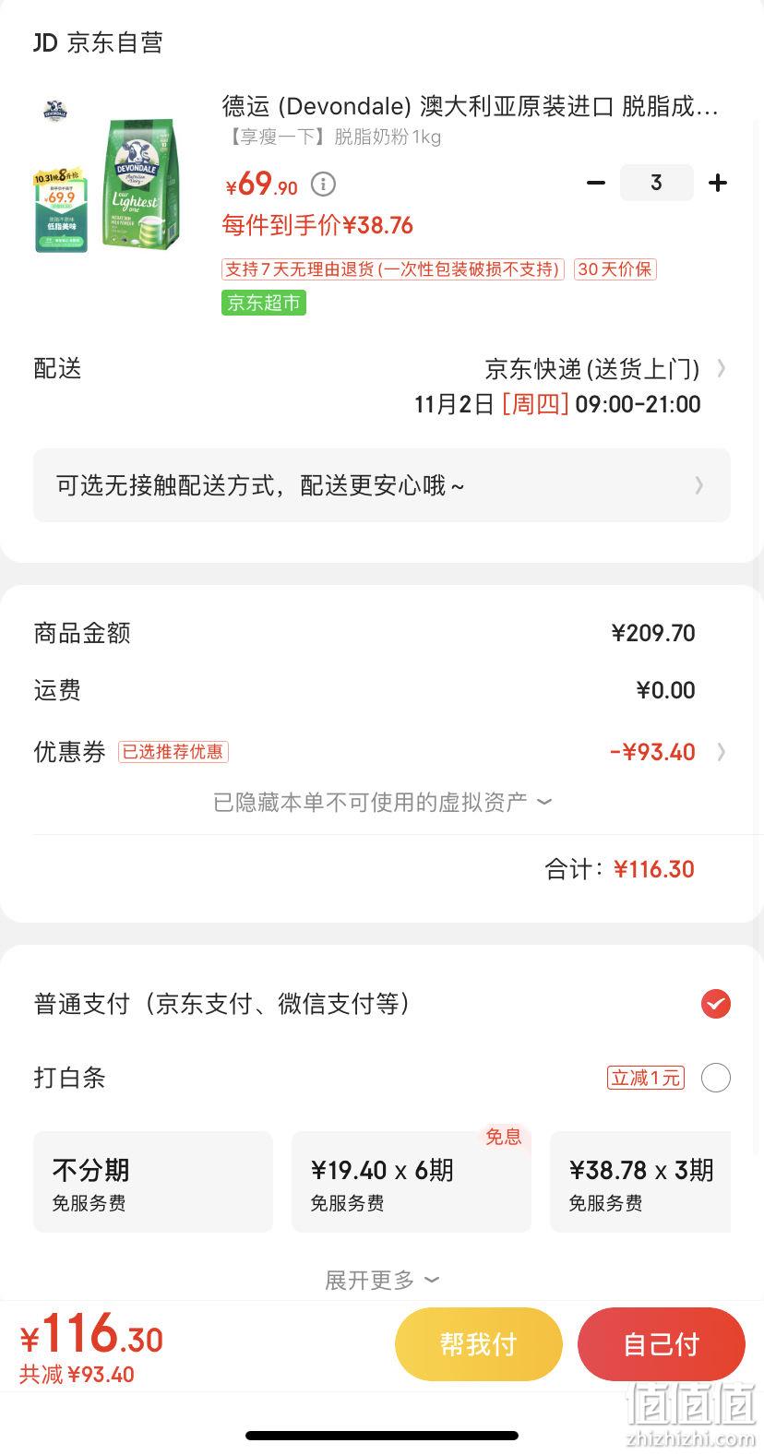Tap the red 自己付 button

pyautogui.click(x=662, y=1344)
